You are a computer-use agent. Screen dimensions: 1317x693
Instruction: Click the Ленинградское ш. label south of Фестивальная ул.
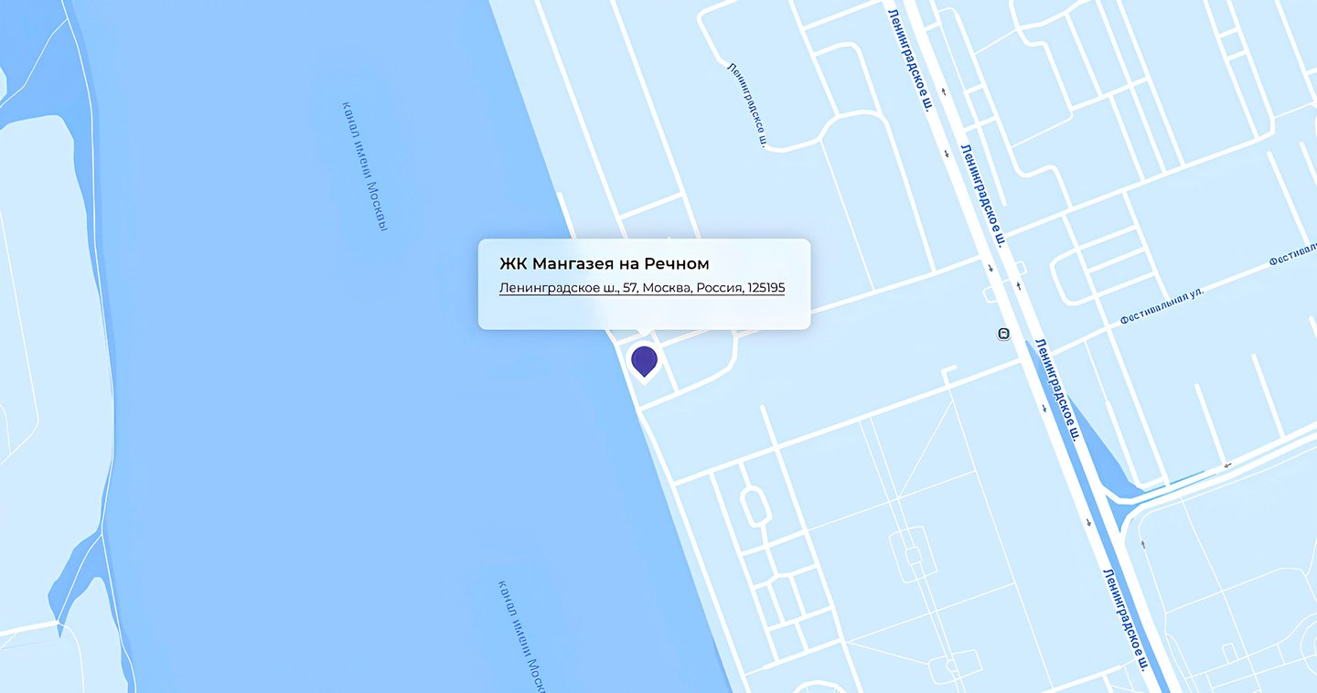(1058, 388)
